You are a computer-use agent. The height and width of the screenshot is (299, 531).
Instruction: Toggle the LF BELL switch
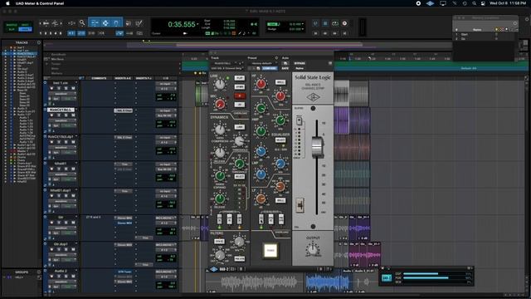click(x=280, y=200)
